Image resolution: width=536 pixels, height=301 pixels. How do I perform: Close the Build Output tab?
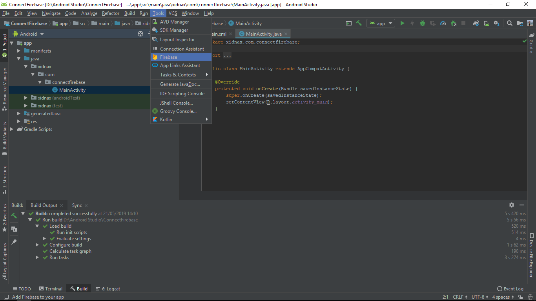(61, 205)
